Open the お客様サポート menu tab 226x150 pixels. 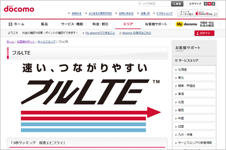[156, 24]
